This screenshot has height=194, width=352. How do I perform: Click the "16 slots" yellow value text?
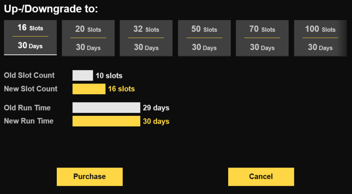tap(121, 89)
